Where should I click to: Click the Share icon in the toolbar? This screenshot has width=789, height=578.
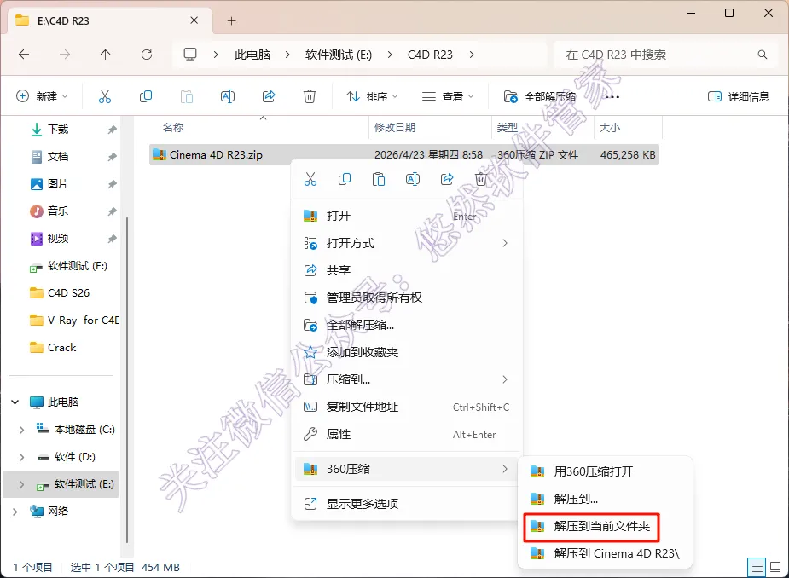coord(269,96)
